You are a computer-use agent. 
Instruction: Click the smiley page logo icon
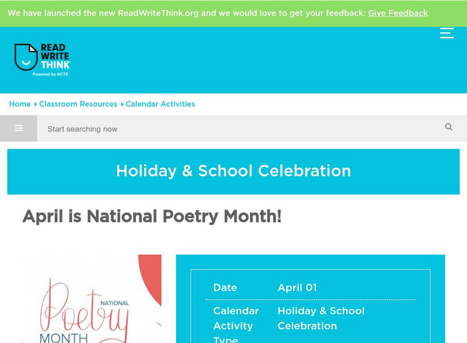(25, 57)
